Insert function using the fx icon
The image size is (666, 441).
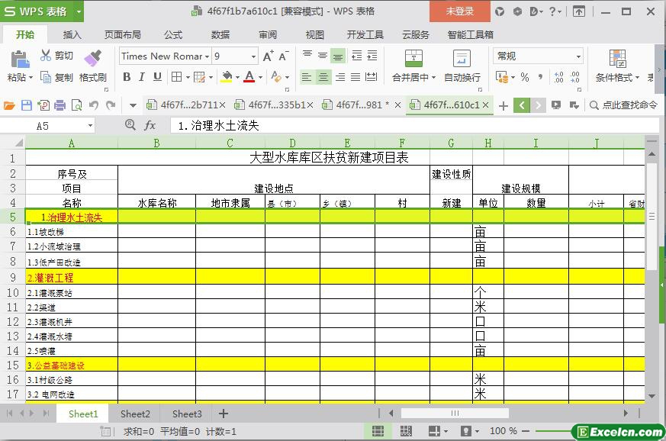[x=150, y=125]
